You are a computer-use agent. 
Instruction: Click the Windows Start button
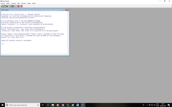[x=2, y=105]
